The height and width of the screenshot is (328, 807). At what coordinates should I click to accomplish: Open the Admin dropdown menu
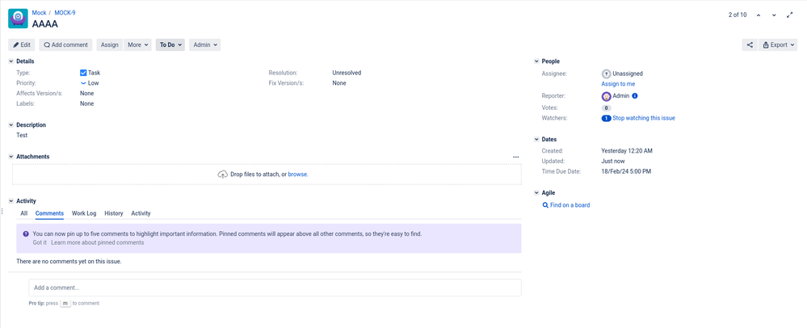[x=205, y=44]
